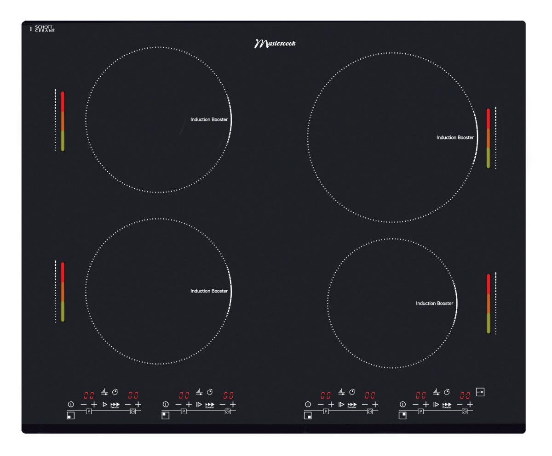Tap the heat level bar beside rear-right burner
The width and height of the screenshot is (552, 456).
click(489, 138)
